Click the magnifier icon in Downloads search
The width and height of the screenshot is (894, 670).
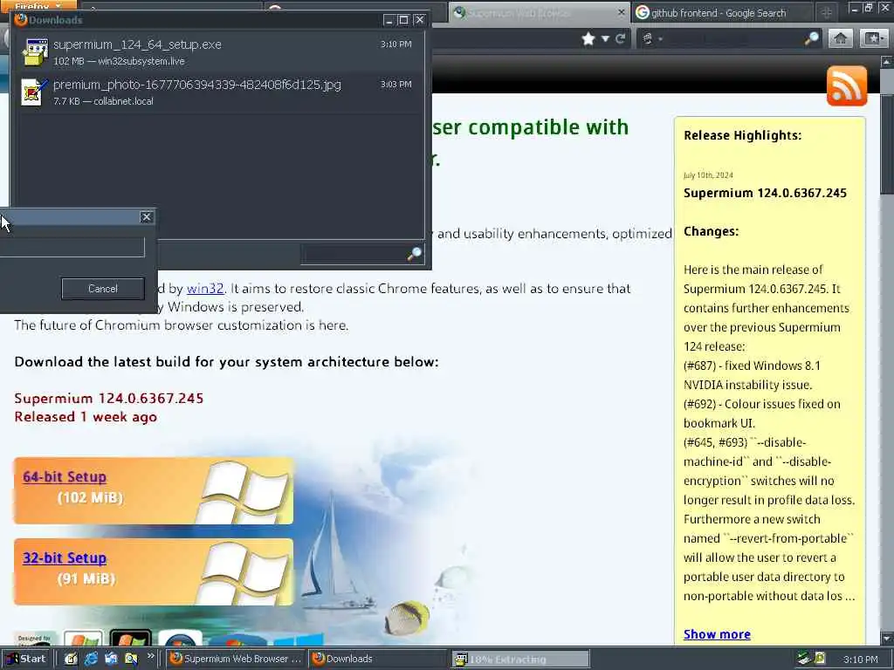(x=415, y=254)
